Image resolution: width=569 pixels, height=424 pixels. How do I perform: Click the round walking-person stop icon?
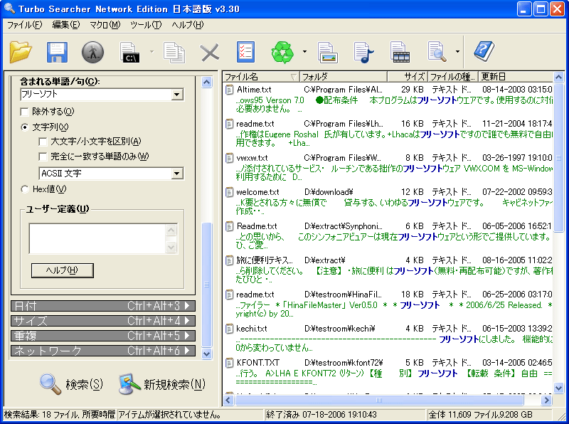[93, 53]
